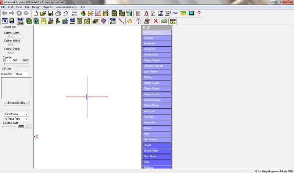This screenshot has width=294, height=173.
Task: Click the Undo arrow icon
Action: pos(65,13)
